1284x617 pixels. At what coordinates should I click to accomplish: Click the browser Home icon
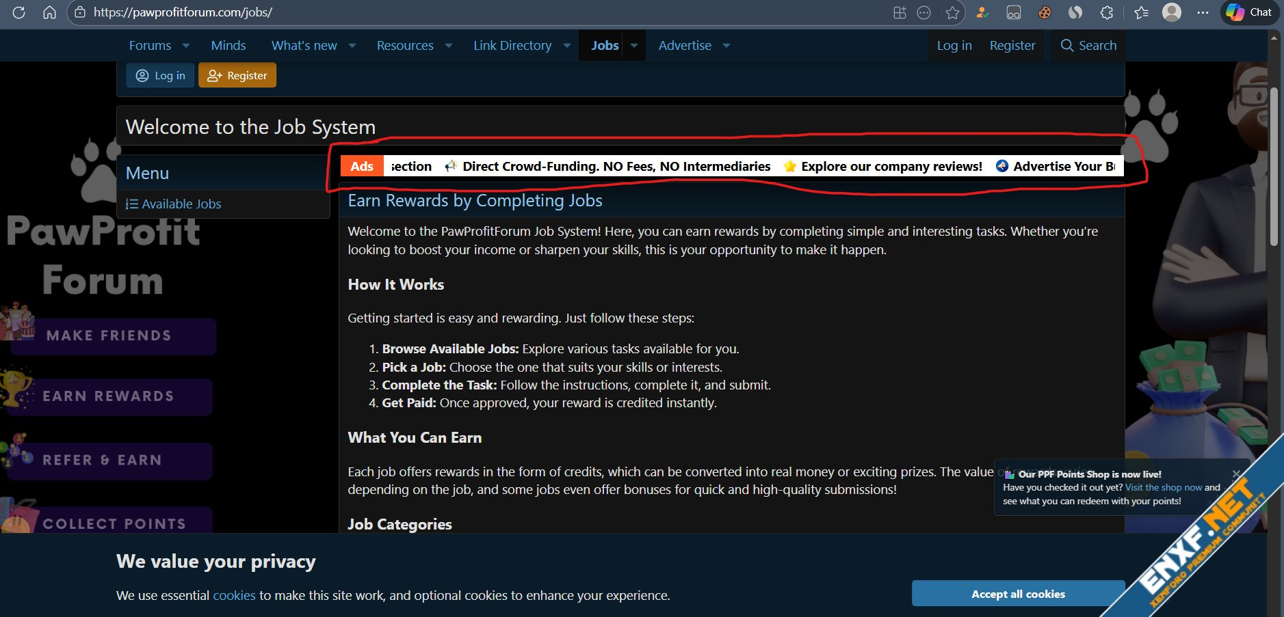coord(49,12)
